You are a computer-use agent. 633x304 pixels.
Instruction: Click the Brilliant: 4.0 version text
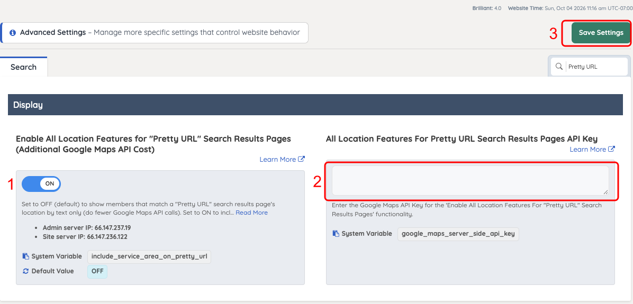(487, 8)
